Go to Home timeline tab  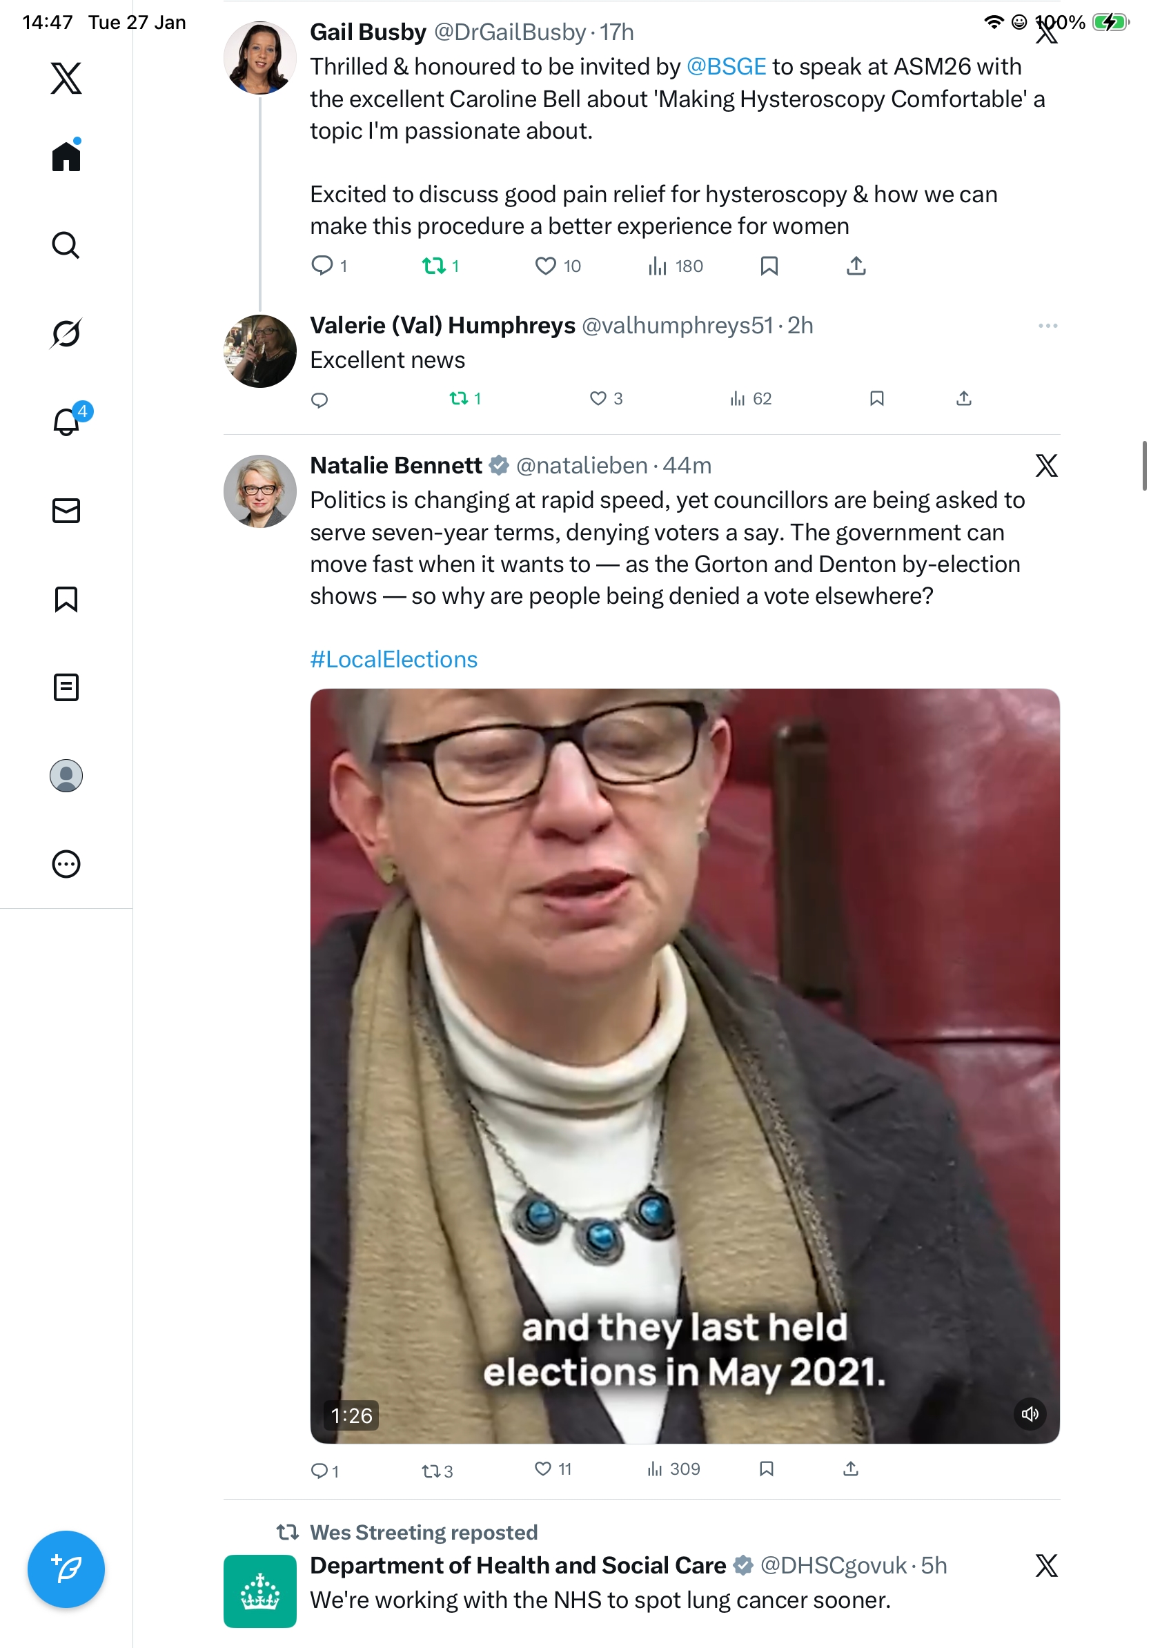click(x=66, y=156)
